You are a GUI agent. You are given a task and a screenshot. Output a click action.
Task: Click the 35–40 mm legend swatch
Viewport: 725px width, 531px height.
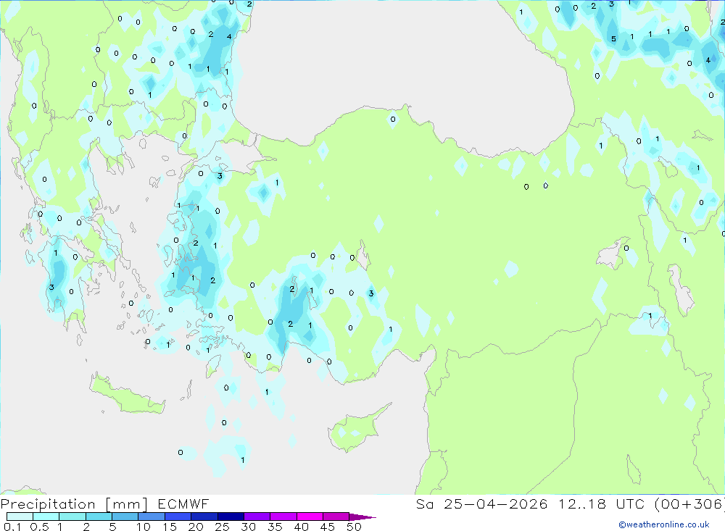[283, 517]
